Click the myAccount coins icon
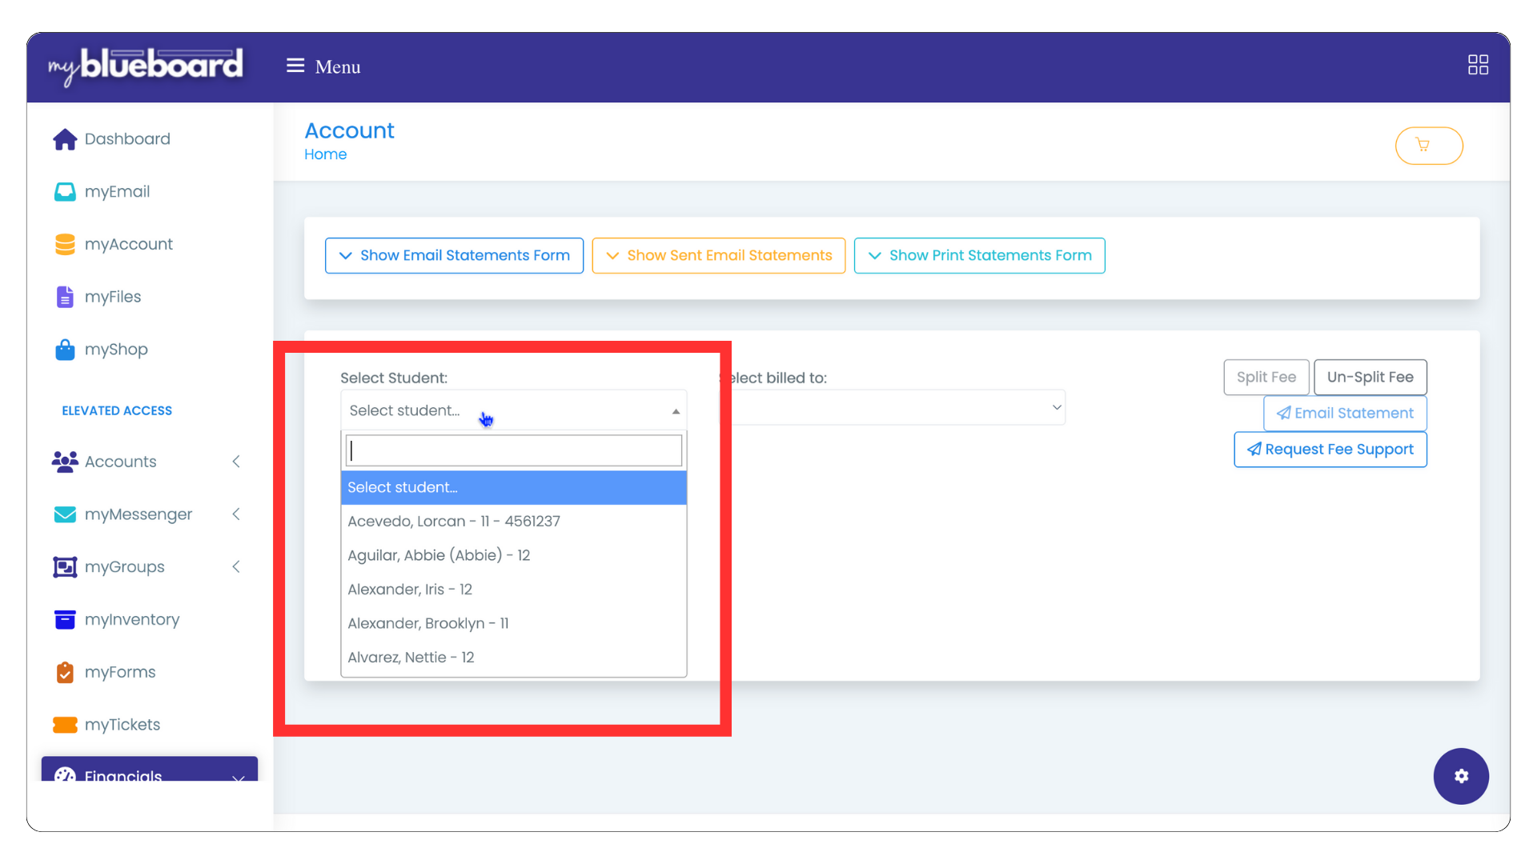The width and height of the screenshot is (1537, 864). [65, 245]
